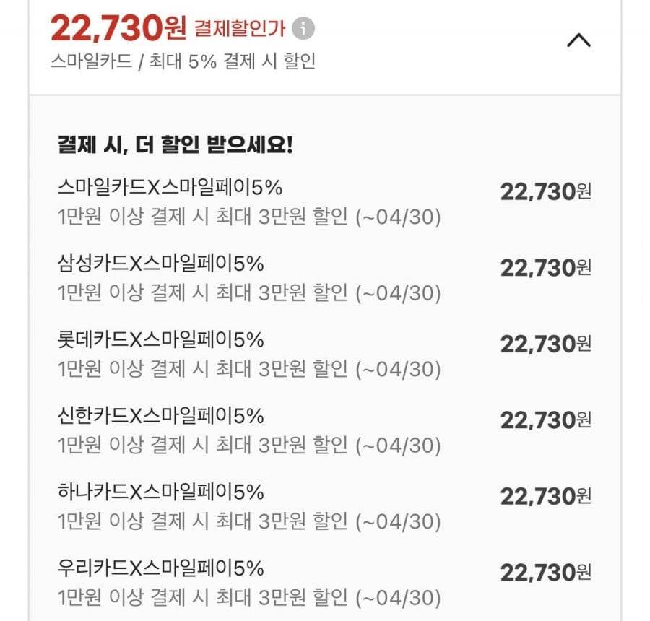Click 스마일카드 / 최대 5% 결제 시 할인 subtitle
The height and width of the screenshot is (621, 650).
pyautogui.click(x=183, y=61)
